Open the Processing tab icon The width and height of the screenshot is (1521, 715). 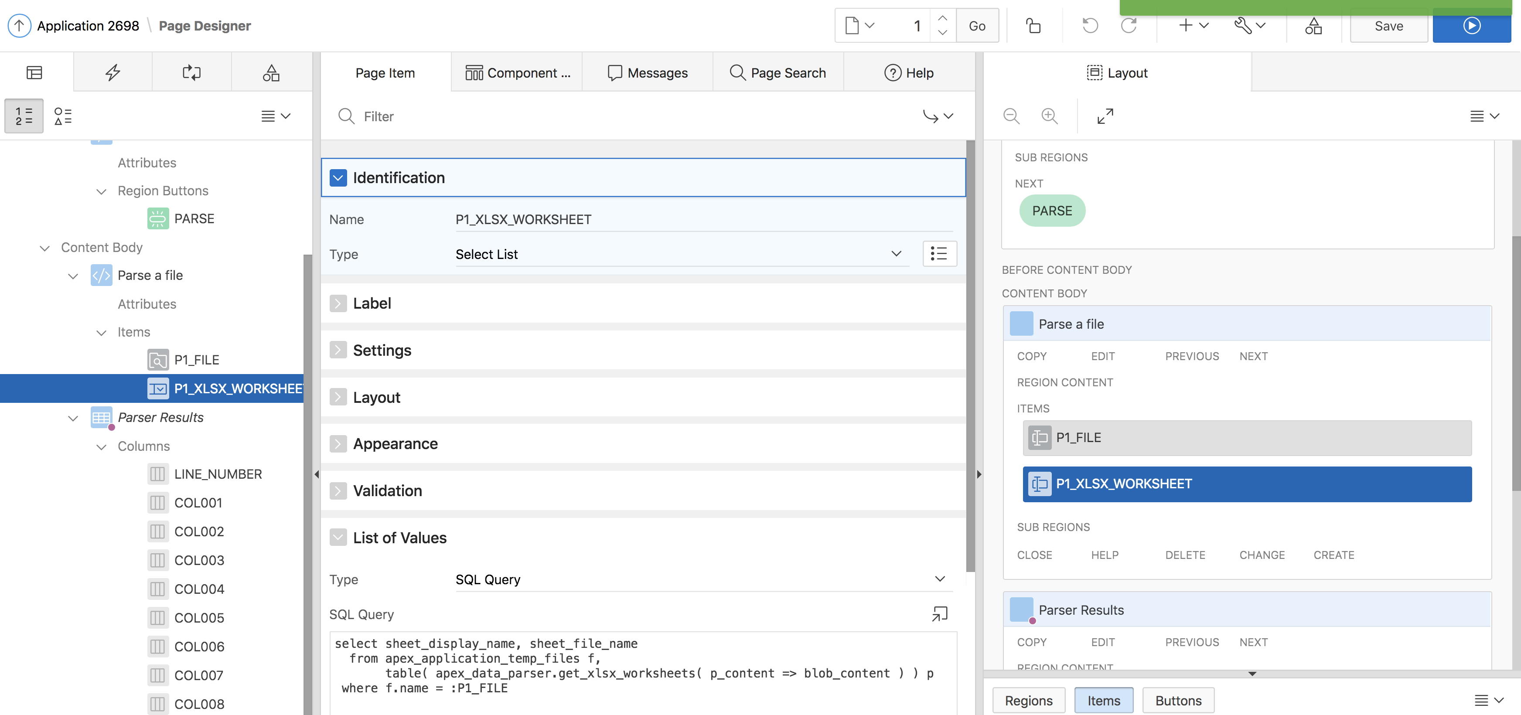point(191,73)
